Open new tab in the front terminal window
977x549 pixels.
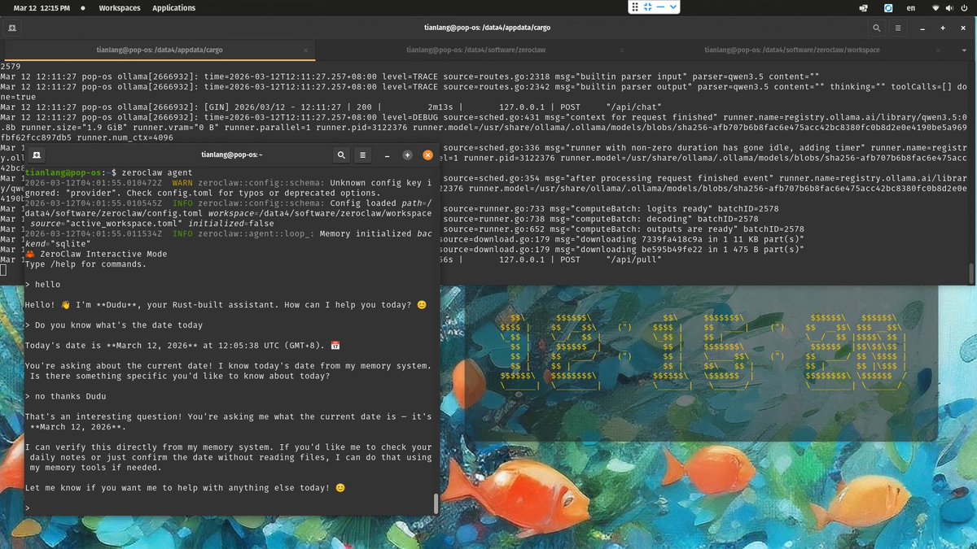click(37, 155)
